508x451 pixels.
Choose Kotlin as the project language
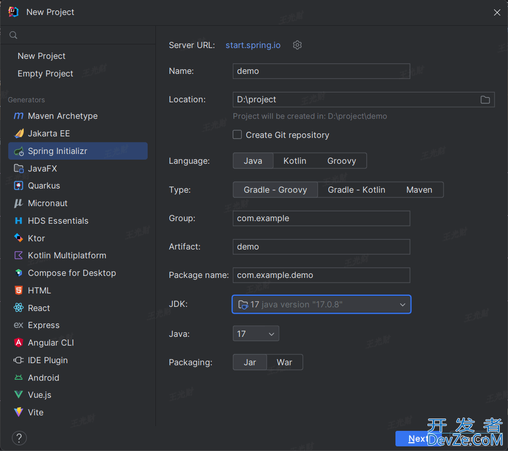click(294, 161)
